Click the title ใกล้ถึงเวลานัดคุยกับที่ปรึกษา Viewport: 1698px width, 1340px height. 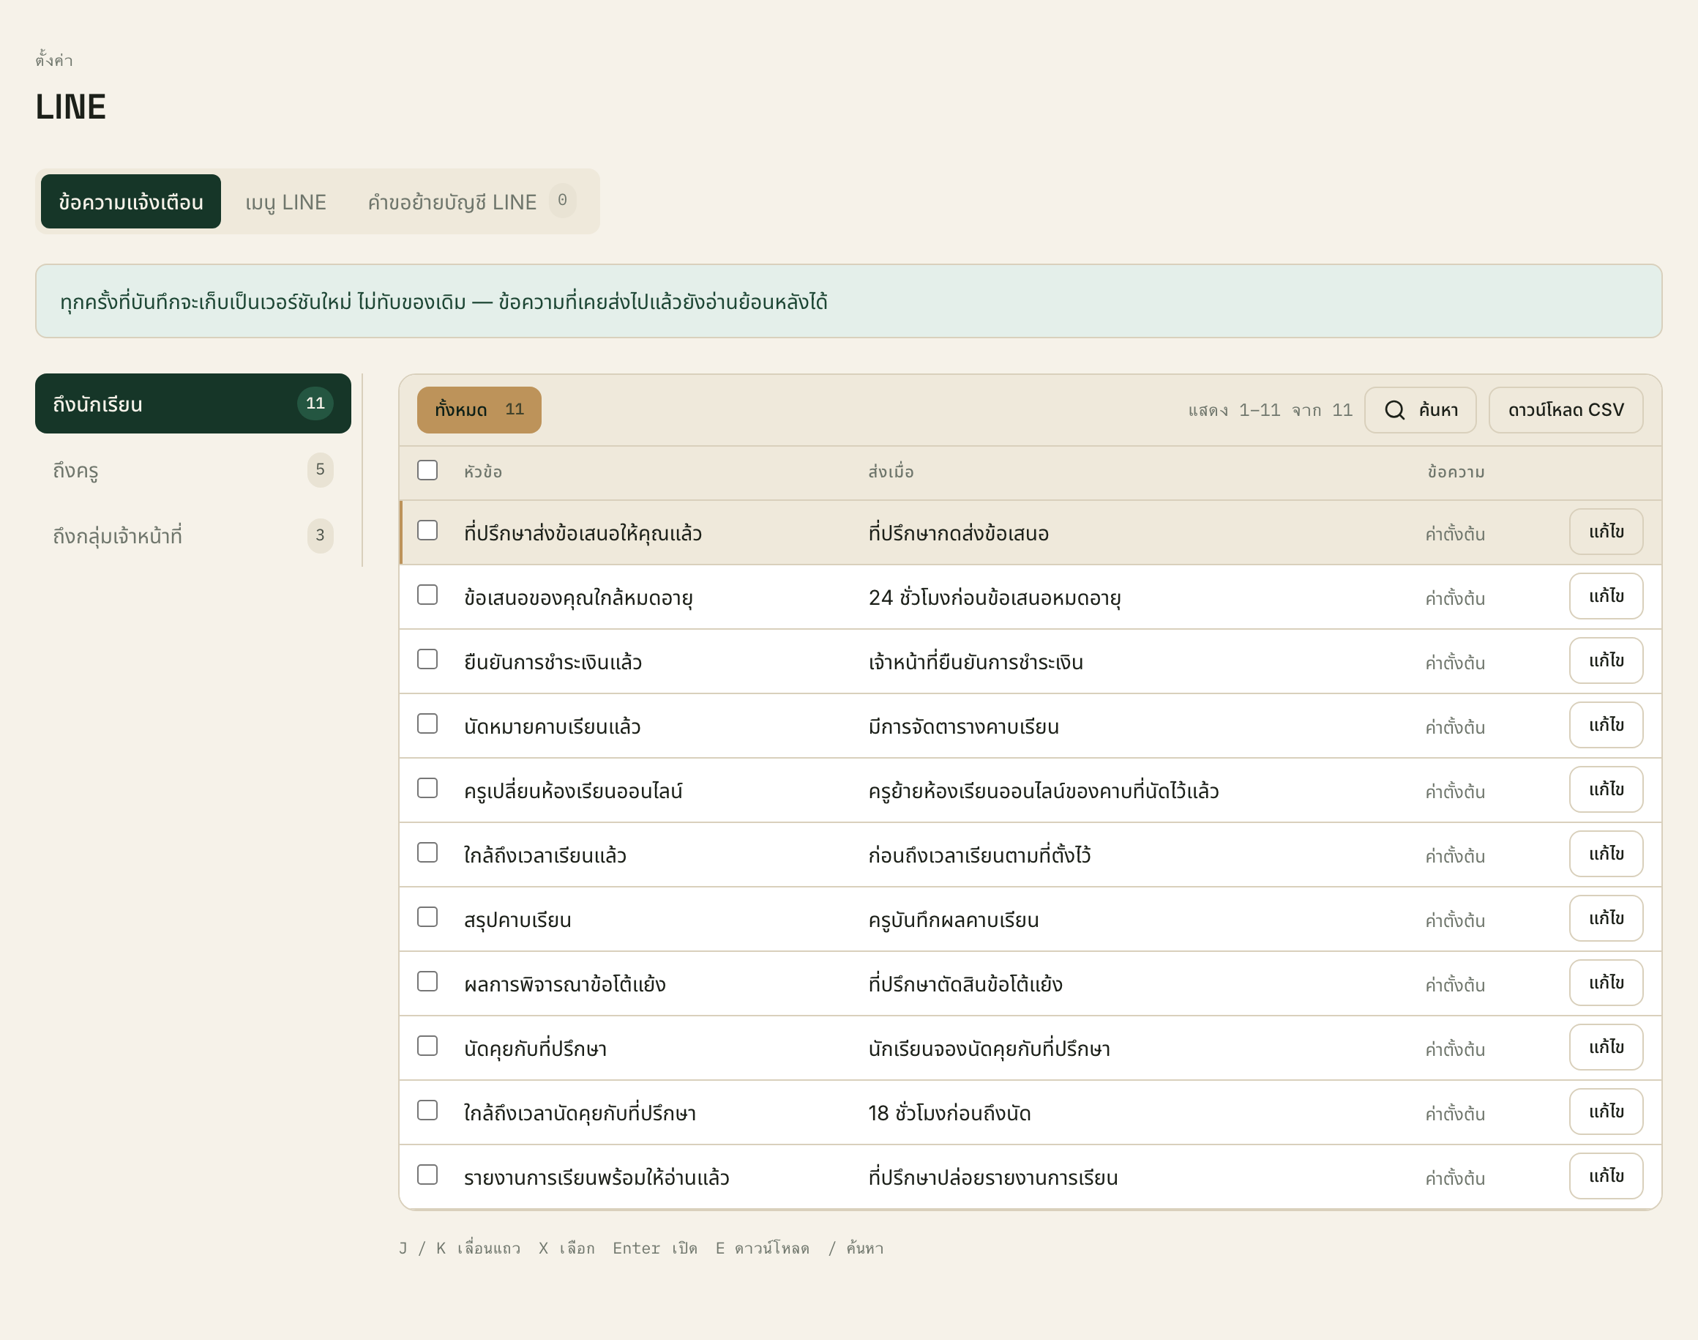580,1113
